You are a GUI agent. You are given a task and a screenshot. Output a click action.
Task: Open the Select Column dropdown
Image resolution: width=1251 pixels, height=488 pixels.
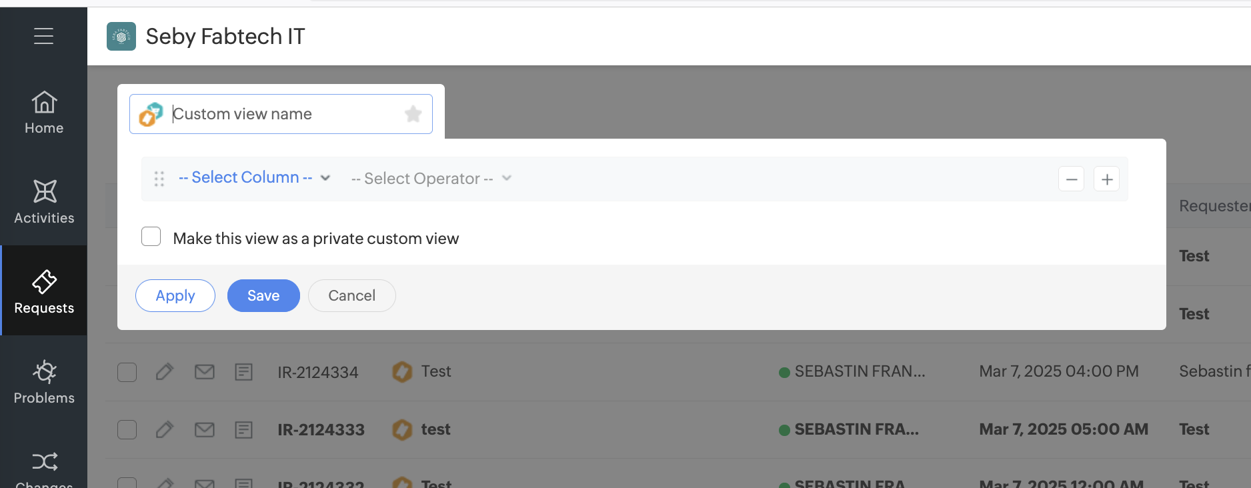pyautogui.click(x=254, y=178)
